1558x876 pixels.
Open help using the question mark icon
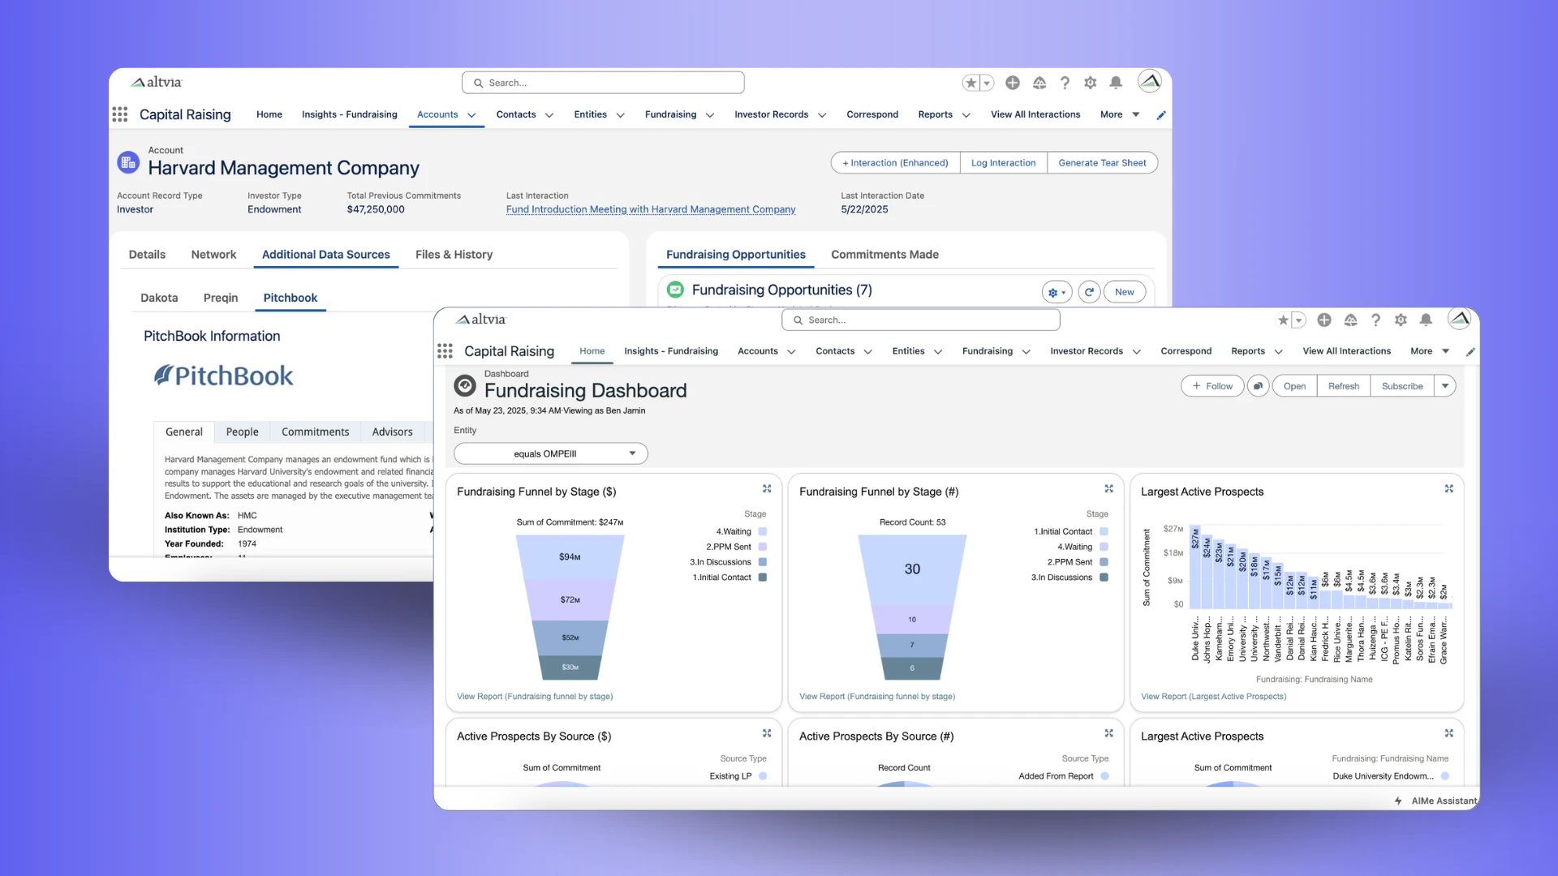(1375, 320)
